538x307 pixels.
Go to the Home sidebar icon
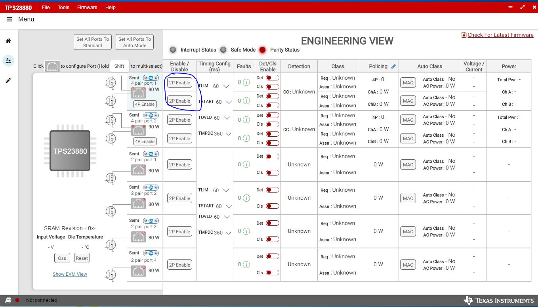pos(8,41)
